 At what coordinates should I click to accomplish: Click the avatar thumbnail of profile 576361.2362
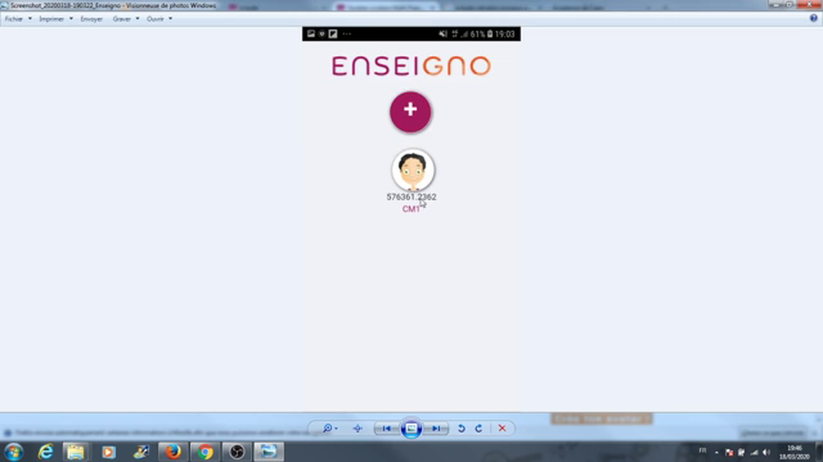coord(412,169)
